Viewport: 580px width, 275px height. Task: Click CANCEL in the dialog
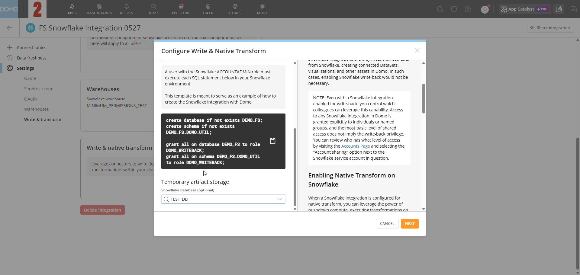point(387,224)
